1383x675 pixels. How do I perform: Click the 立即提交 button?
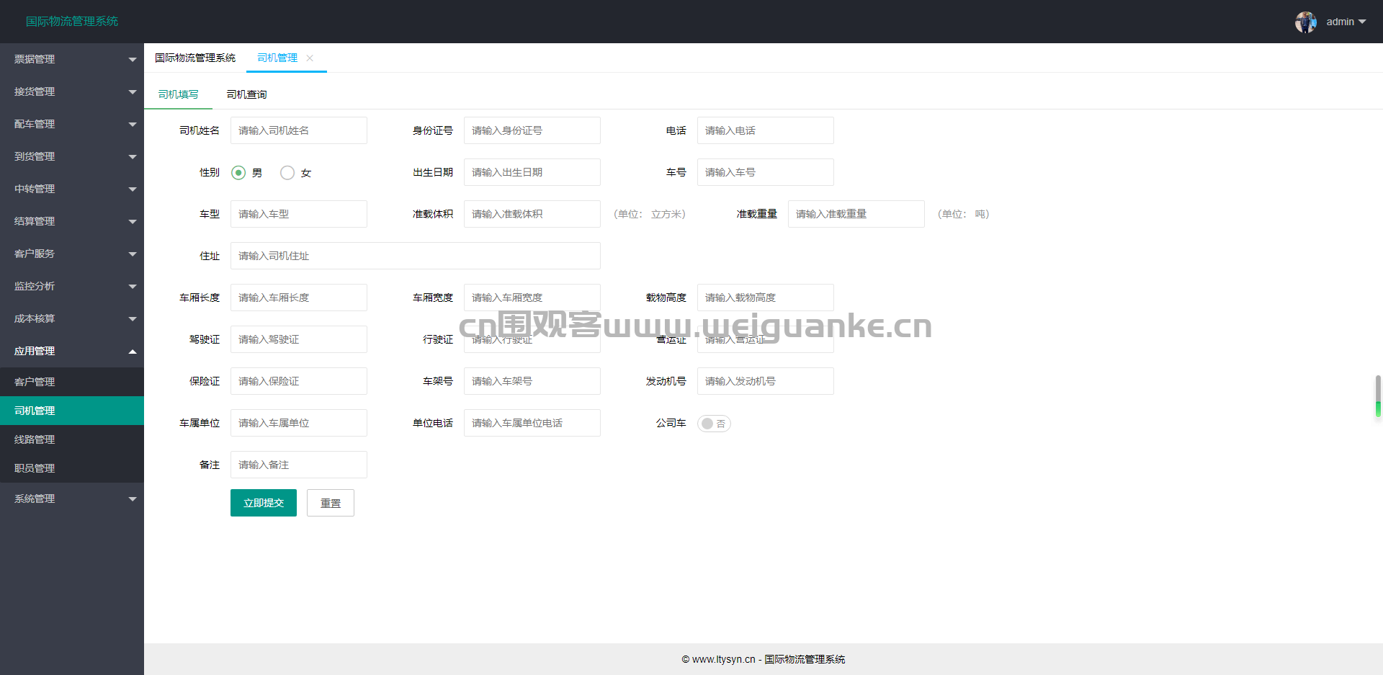(x=264, y=503)
